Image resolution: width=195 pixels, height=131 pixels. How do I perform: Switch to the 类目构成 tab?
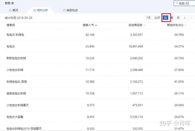click(72, 10)
